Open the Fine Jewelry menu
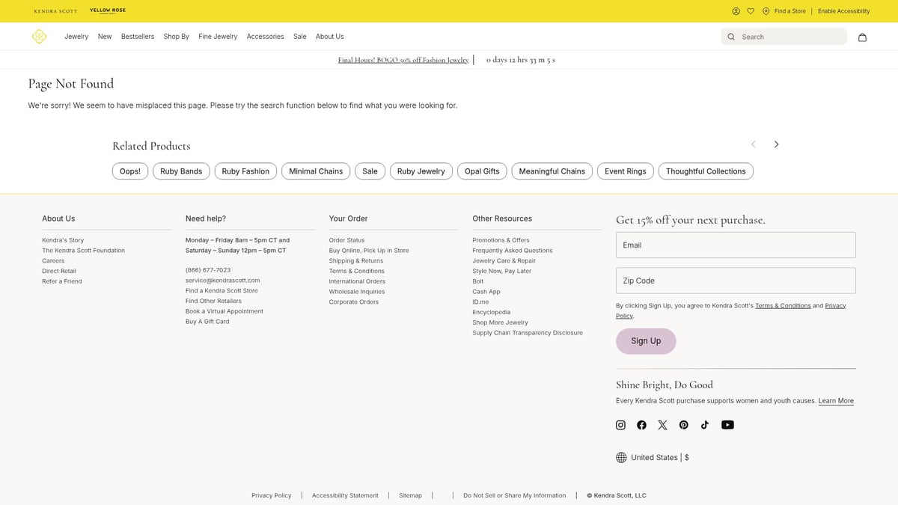 [218, 37]
